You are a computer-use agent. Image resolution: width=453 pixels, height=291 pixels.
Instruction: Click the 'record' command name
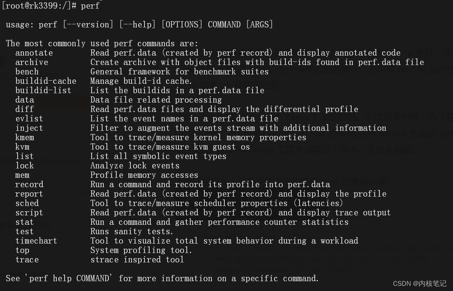(29, 184)
